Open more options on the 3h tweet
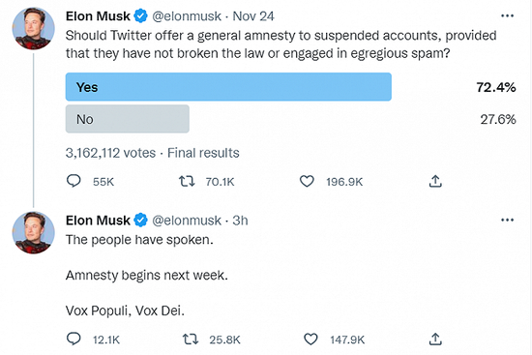The image size is (532, 355). click(507, 220)
